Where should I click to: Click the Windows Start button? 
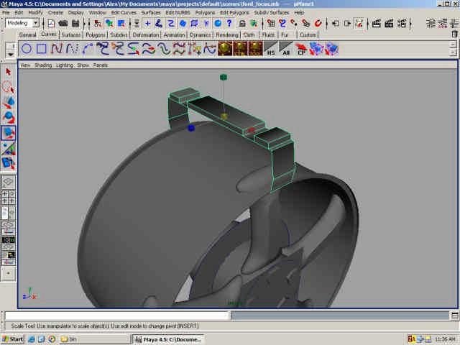click(x=13, y=339)
